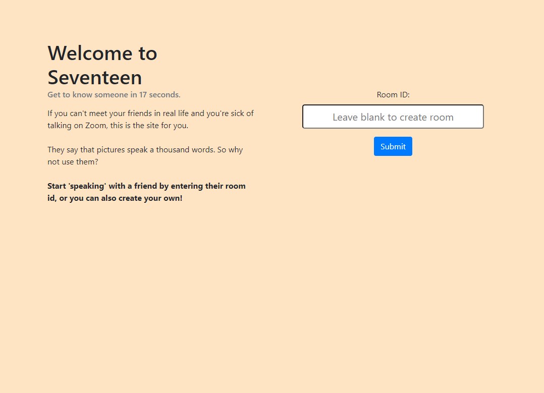544x393 pixels.
Task: Click the 'Room ID:' label
Action: tap(393, 95)
